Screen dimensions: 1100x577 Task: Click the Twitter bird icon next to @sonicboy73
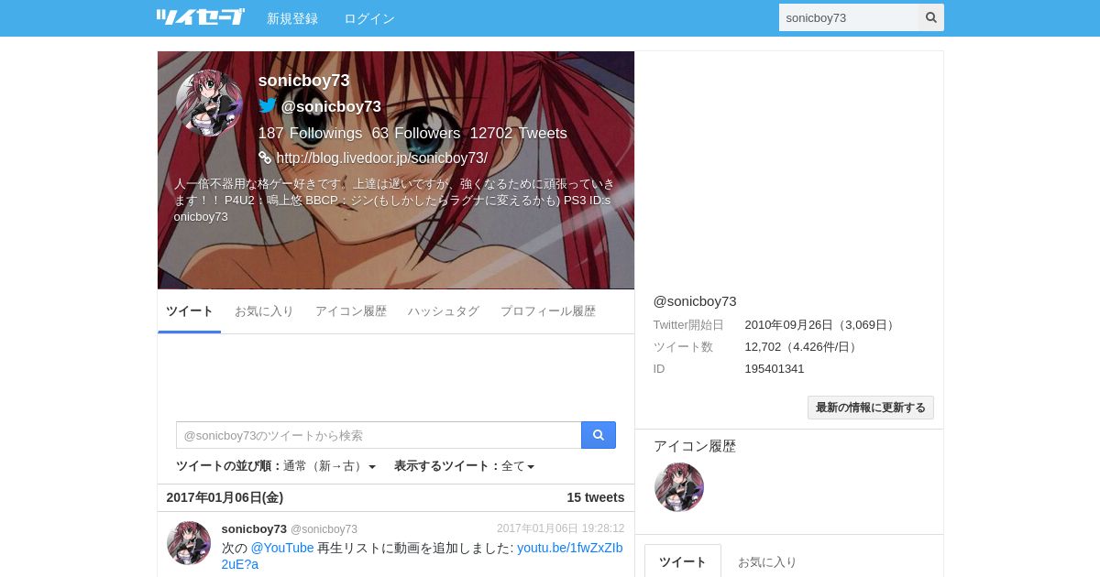(x=268, y=106)
